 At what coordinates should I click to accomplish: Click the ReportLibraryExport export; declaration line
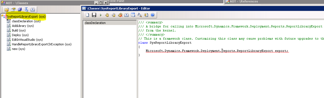[x=217, y=51]
